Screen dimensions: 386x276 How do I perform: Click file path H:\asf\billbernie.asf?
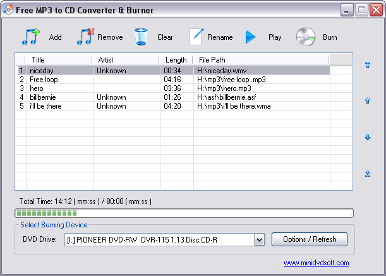pyautogui.click(x=226, y=97)
